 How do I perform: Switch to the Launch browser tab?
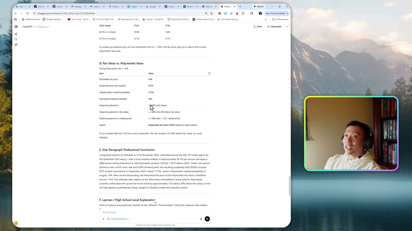pos(60,6)
